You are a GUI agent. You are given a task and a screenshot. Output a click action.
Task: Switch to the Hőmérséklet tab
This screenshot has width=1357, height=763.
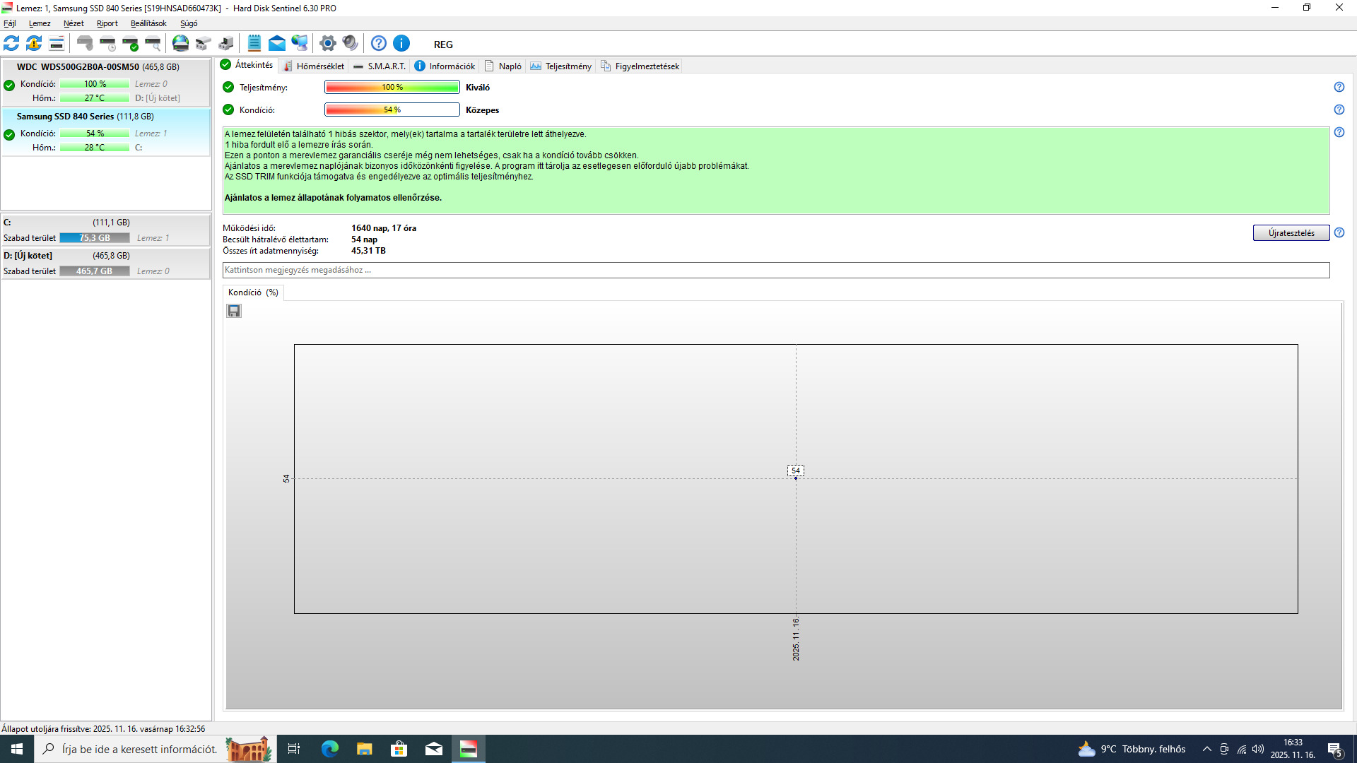314,66
